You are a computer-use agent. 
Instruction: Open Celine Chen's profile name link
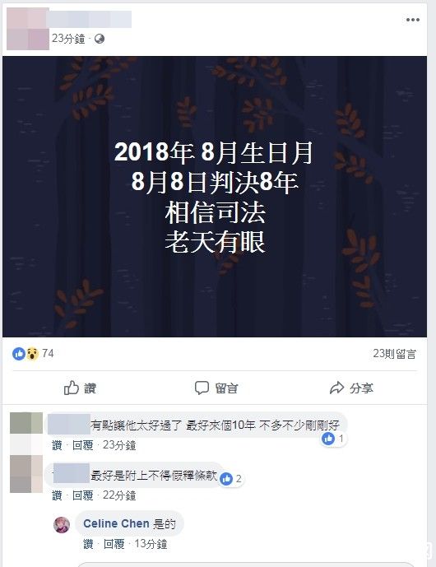tap(116, 523)
